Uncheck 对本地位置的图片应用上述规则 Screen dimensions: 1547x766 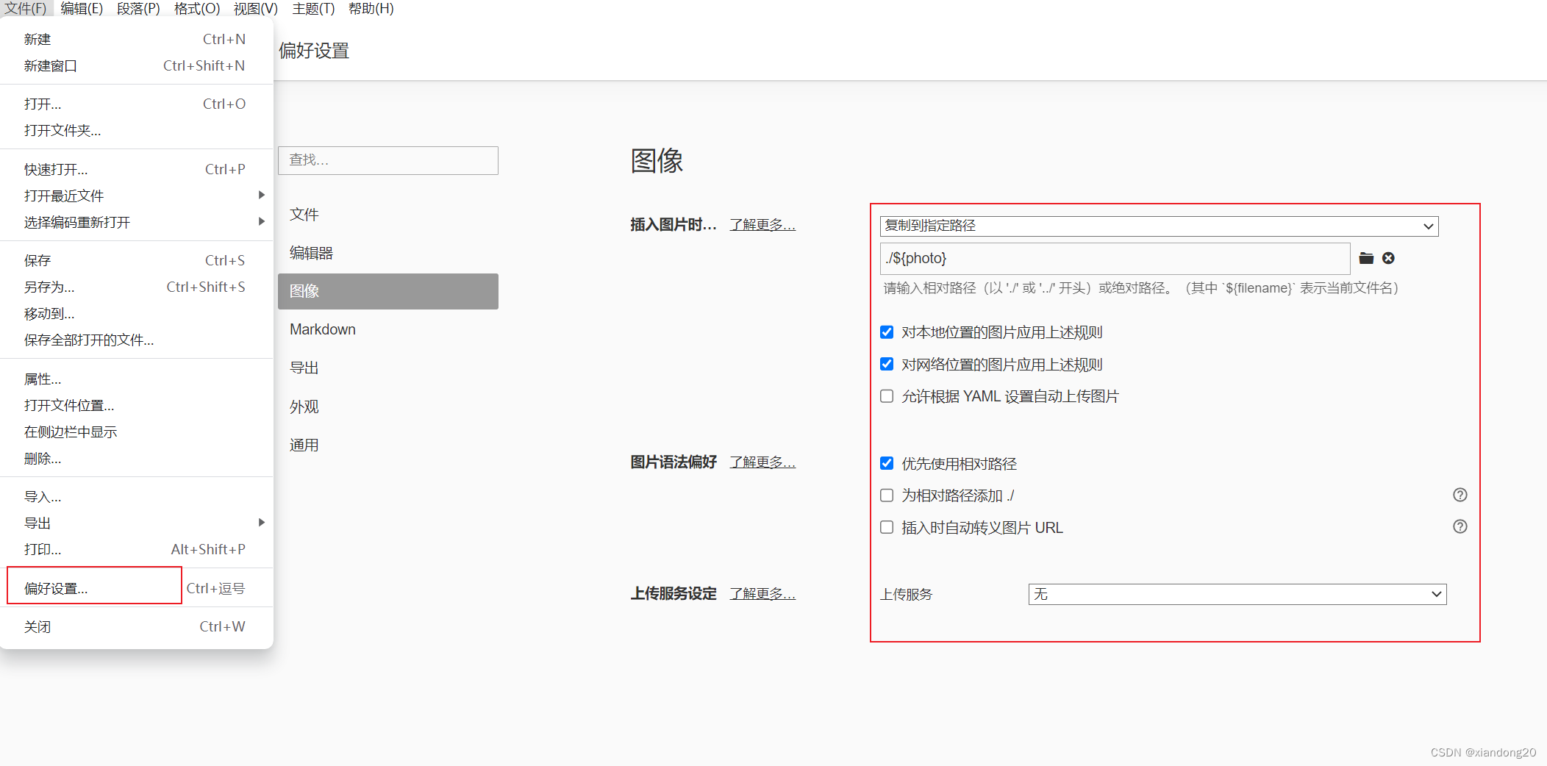coord(887,332)
